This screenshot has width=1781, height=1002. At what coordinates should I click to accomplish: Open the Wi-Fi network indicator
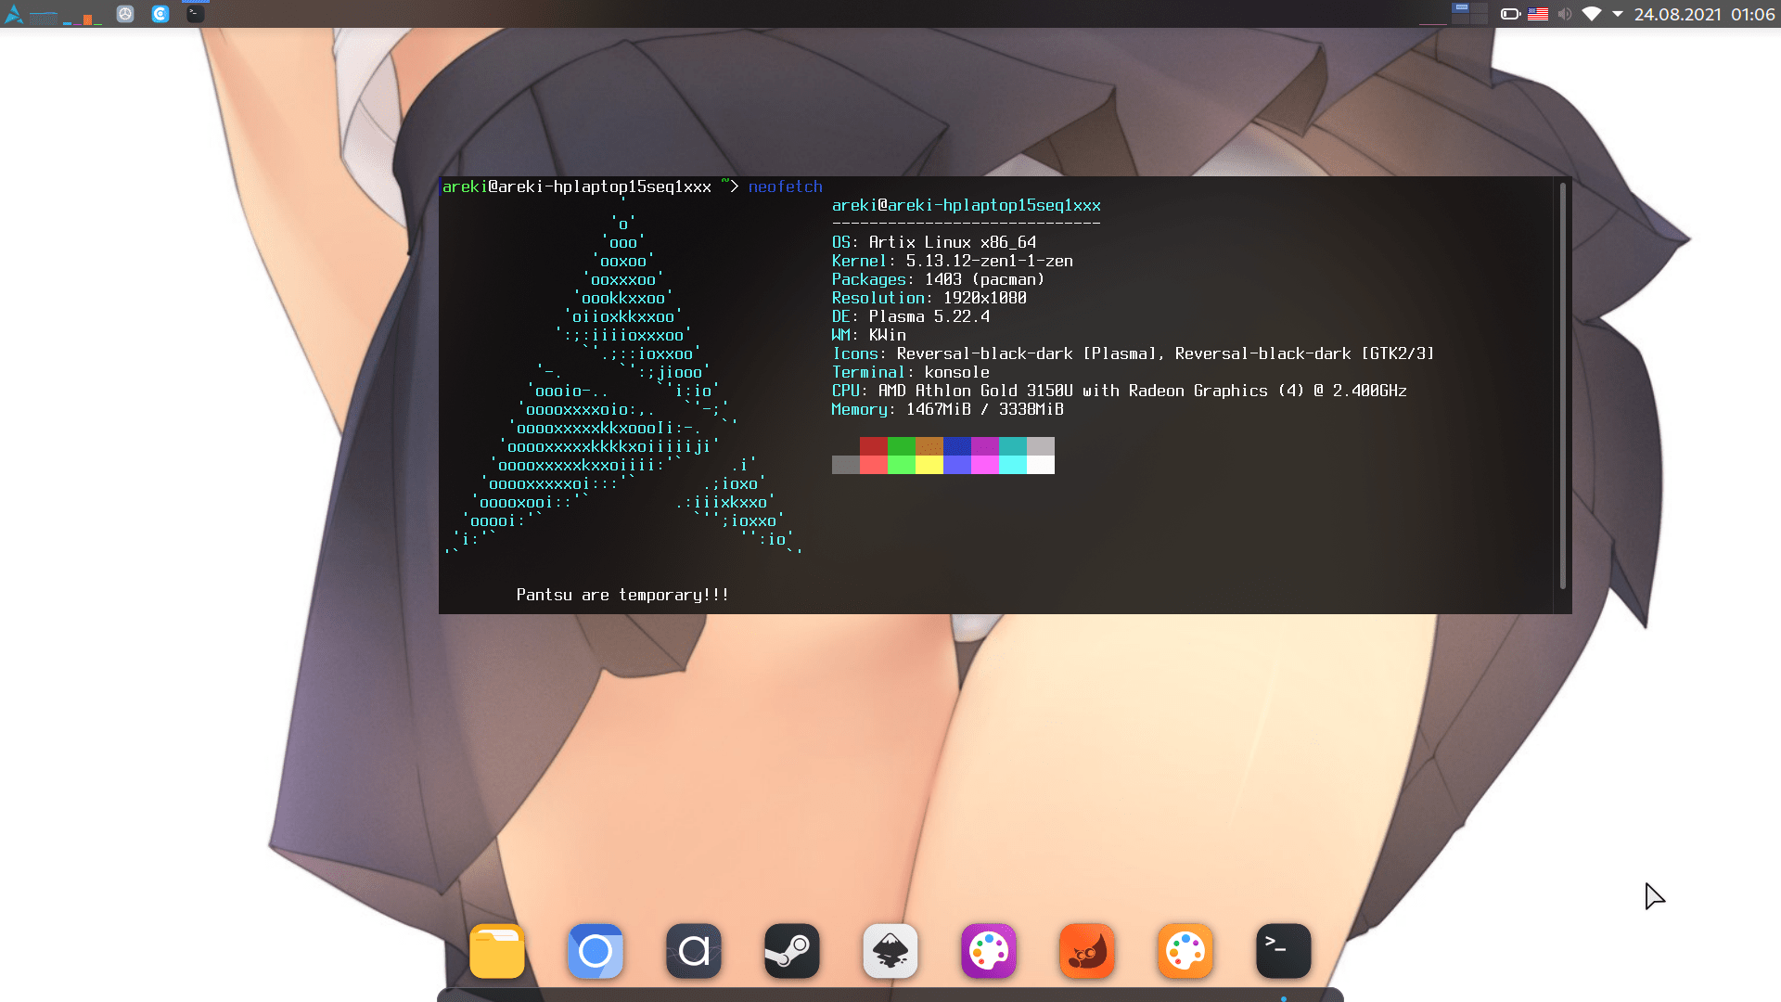[x=1592, y=14]
